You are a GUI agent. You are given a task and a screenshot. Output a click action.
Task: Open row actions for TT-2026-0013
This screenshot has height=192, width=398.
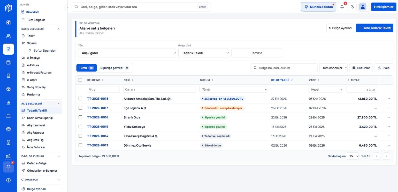pos(388,145)
